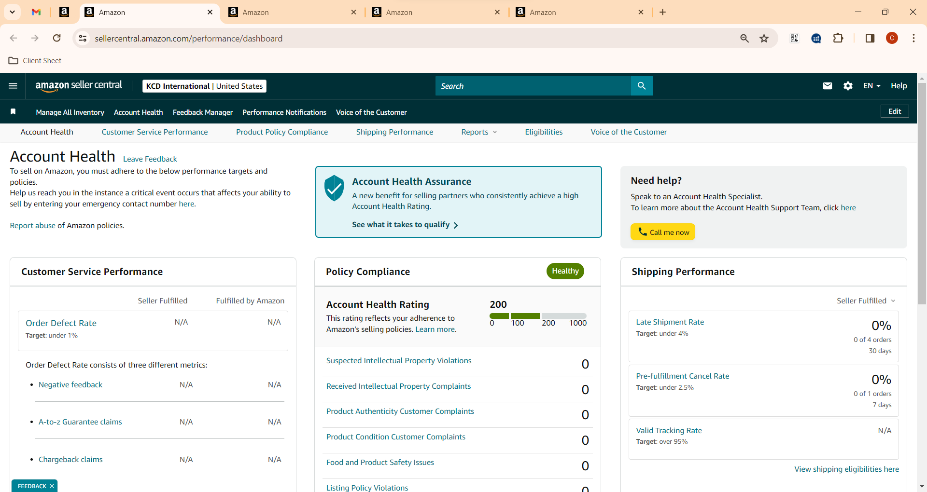Viewport: 927px width, 492px height.
Task: Open the extensions puzzle icon
Action: pyautogui.click(x=839, y=38)
